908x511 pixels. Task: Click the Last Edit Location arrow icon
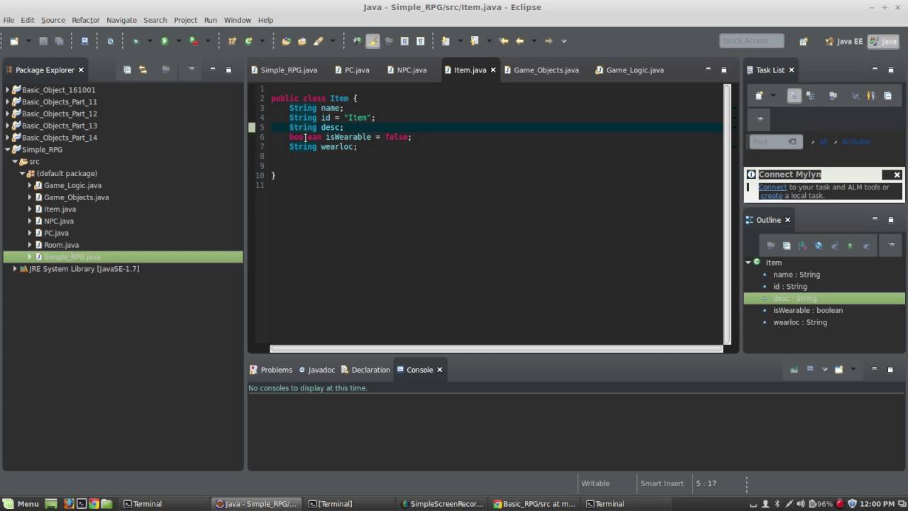tap(504, 41)
